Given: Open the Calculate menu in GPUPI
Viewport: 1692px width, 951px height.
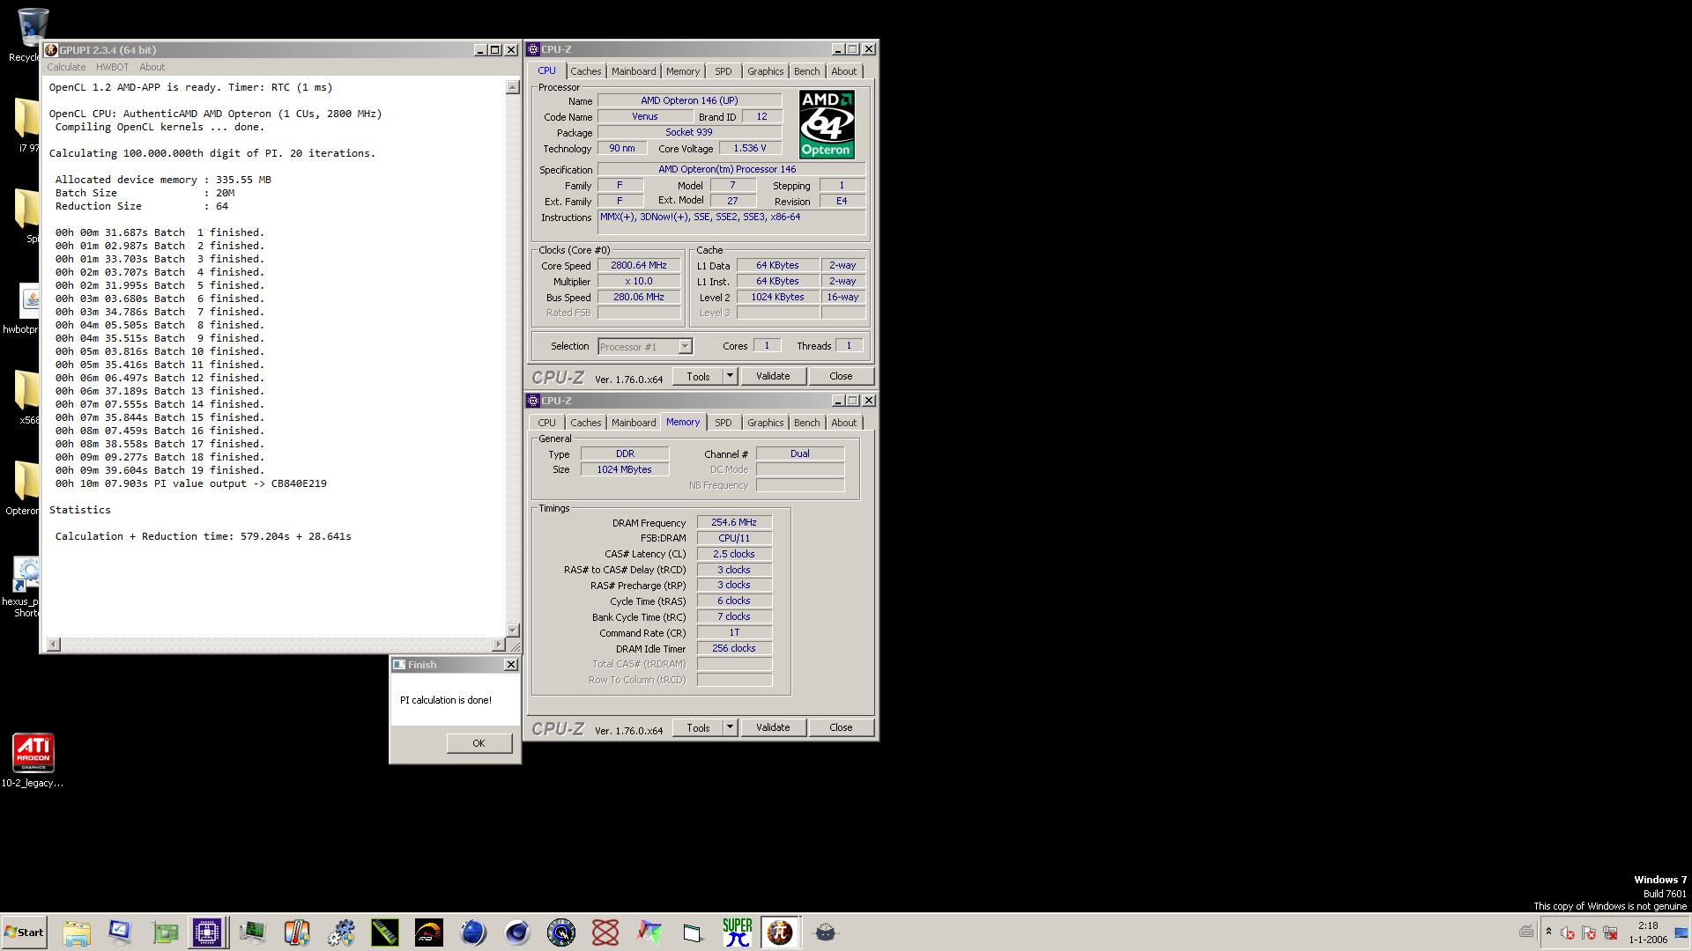Looking at the screenshot, I should coord(66,67).
